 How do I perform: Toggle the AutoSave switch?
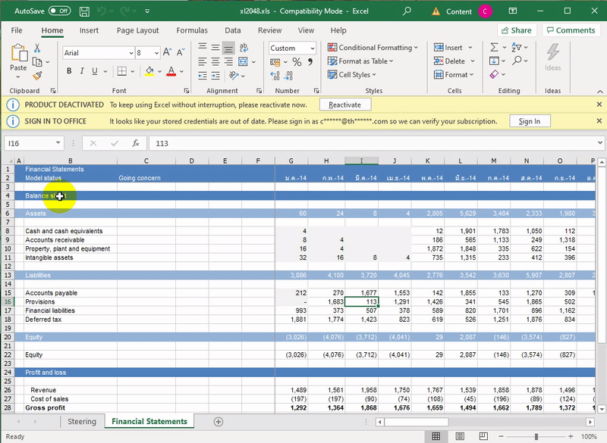[x=58, y=11]
